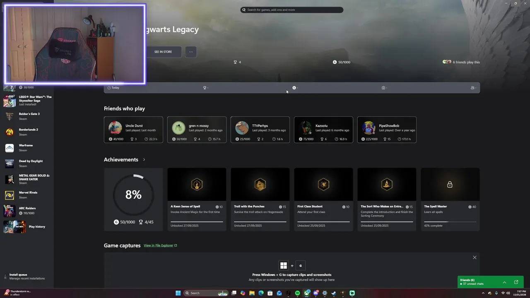Show hidden system tray icons
Screen dimensions: 530x298
483,293
